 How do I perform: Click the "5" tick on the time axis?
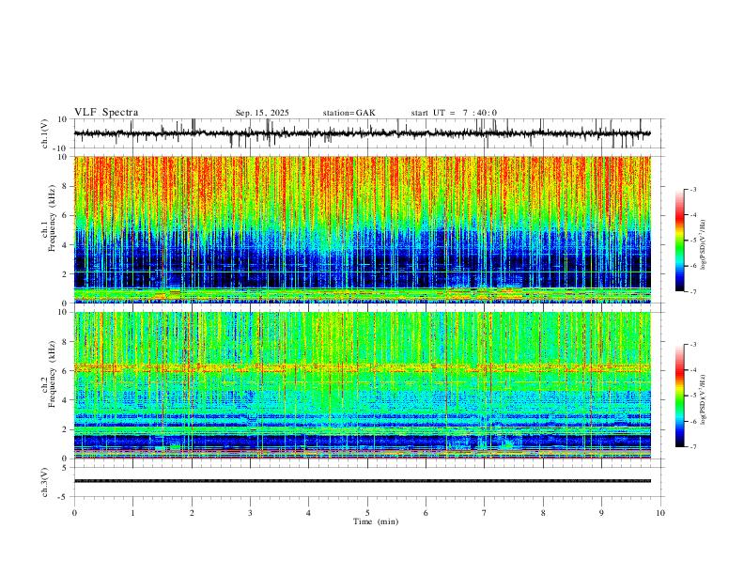[x=367, y=513]
